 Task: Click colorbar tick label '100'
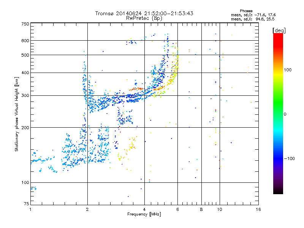[288, 70]
